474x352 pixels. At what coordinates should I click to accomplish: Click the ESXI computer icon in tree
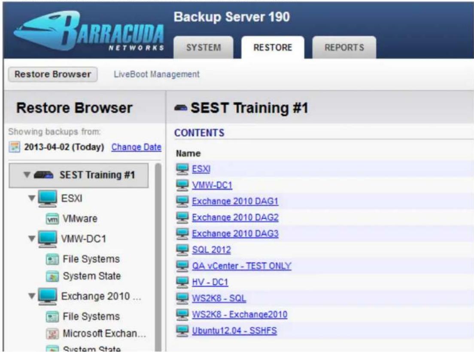click(48, 198)
